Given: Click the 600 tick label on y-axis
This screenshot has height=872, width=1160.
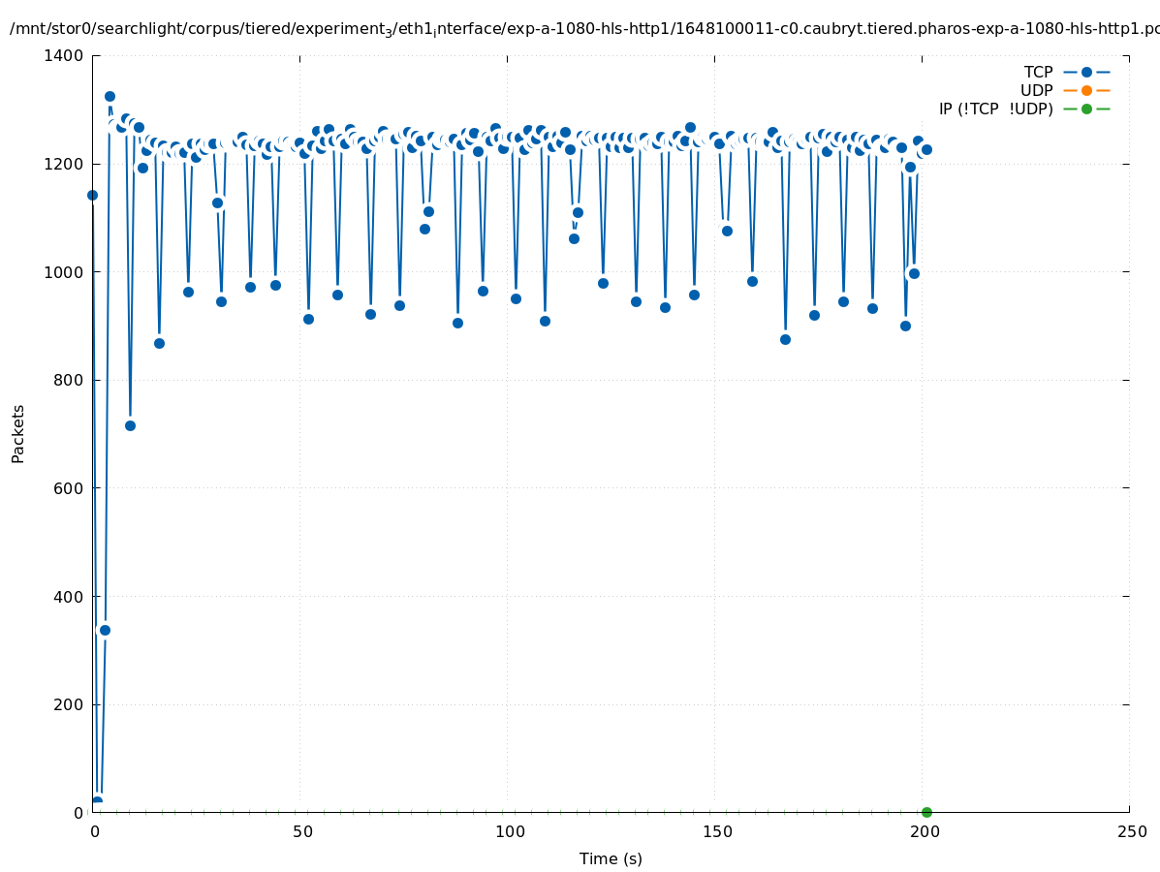Looking at the screenshot, I should (x=70, y=488).
